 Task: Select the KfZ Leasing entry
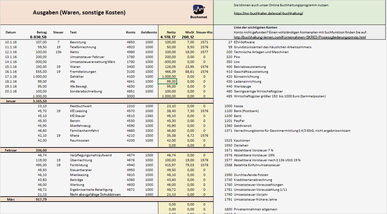click(x=78, y=110)
